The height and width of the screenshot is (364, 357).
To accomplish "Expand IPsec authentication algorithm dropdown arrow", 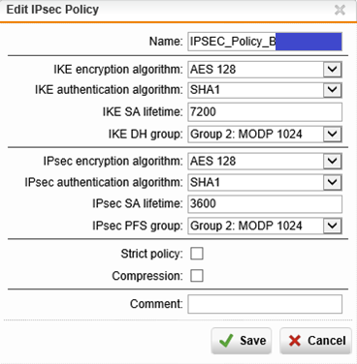I will click(x=332, y=182).
